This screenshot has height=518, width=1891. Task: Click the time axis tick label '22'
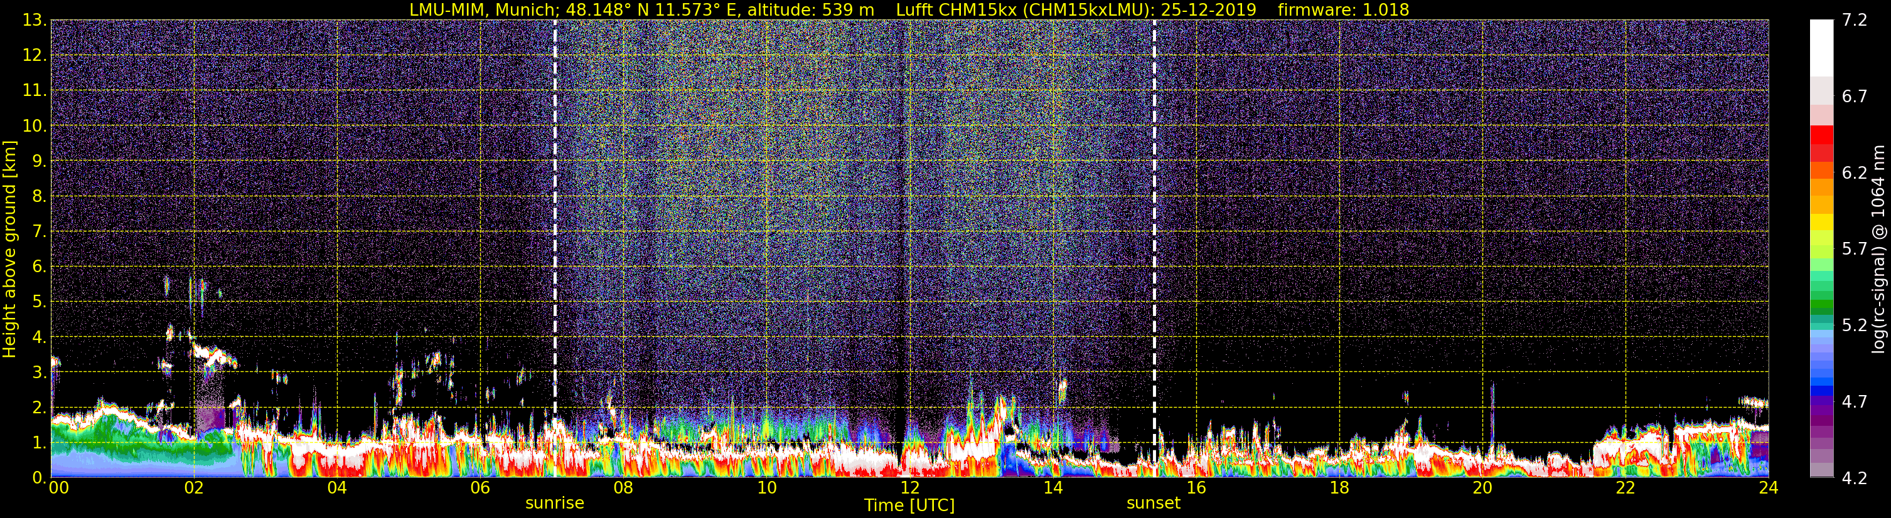click(x=1626, y=488)
